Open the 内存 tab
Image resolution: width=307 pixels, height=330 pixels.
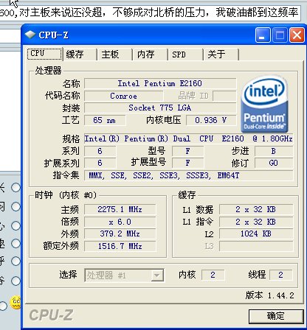pyautogui.click(x=149, y=54)
